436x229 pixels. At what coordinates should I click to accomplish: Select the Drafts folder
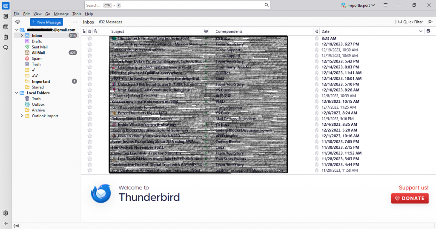(37, 41)
